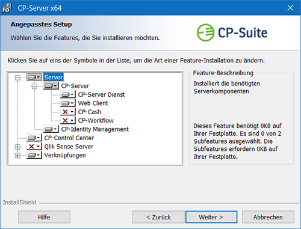Collapse the Server tree node
The width and height of the screenshot is (301, 229).
[x=17, y=78]
